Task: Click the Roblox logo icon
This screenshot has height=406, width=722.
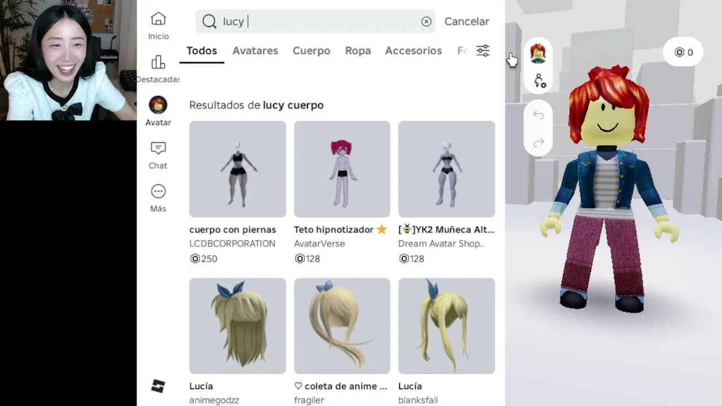Action: pyautogui.click(x=158, y=386)
